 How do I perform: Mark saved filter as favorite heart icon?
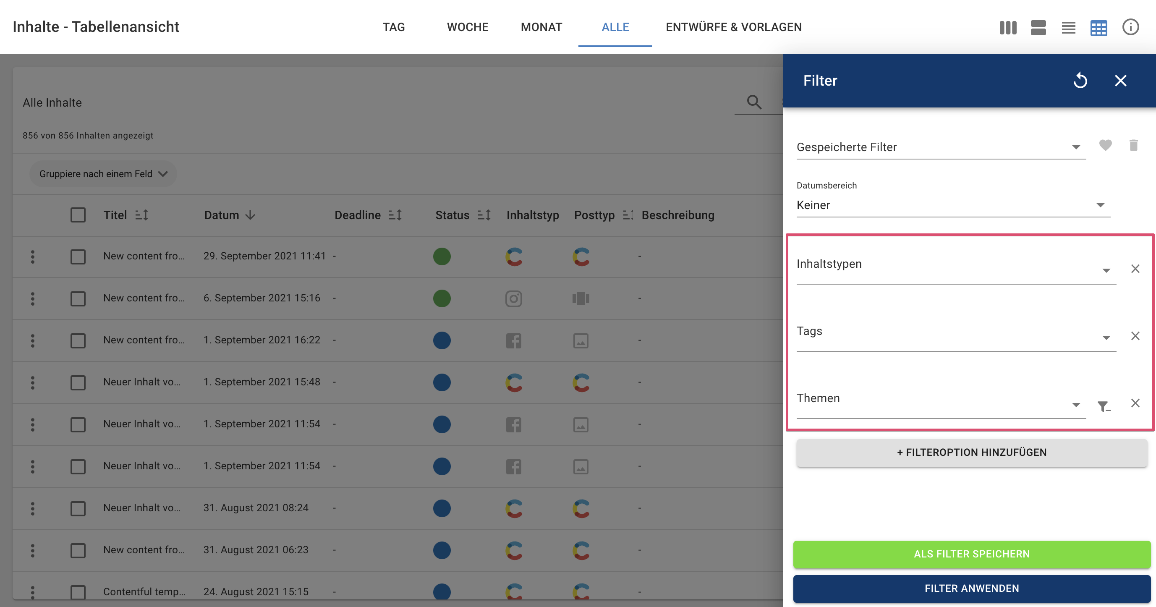[x=1105, y=145]
